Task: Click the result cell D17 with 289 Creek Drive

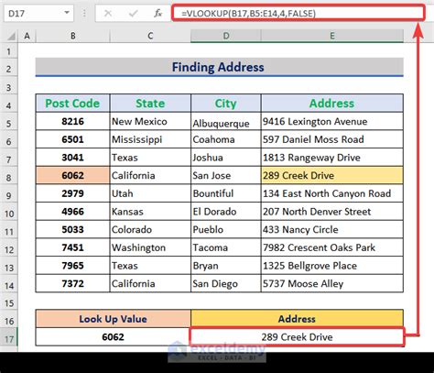Action: point(297,337)
